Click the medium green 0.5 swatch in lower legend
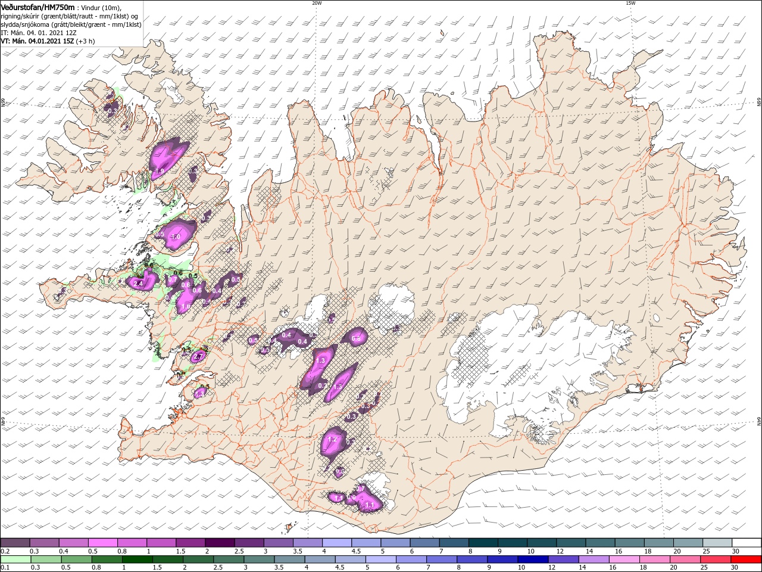Viewport: 762px width, 572px height. pos(76,559)
